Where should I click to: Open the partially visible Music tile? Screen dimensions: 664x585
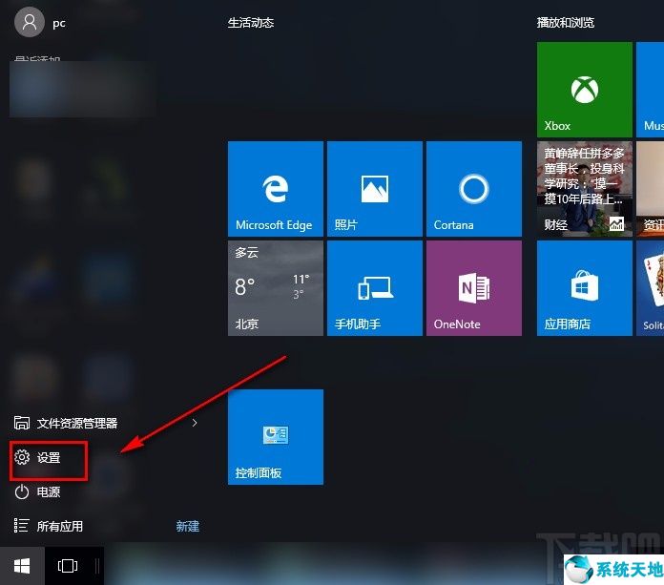650,90
